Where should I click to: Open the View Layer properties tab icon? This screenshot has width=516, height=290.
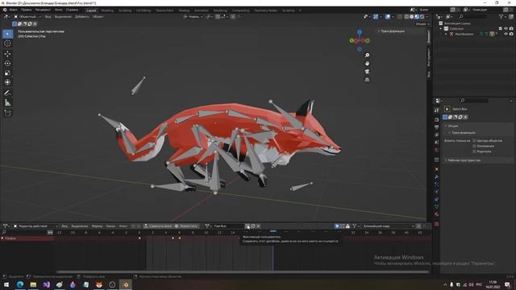[437, 135]
